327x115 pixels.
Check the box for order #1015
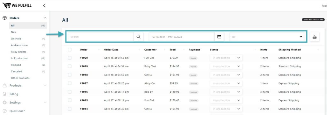pyautogui.click(x=69, y=100)
